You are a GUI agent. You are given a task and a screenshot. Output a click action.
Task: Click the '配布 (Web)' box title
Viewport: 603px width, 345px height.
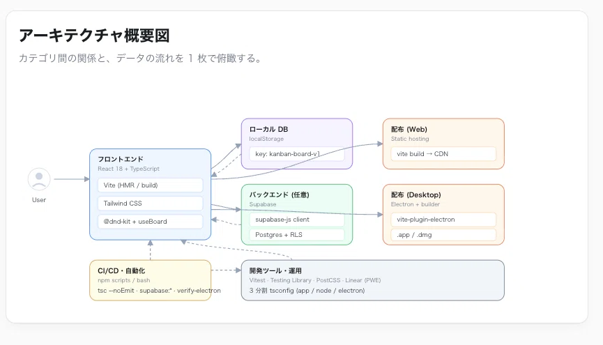click(409, 129)
